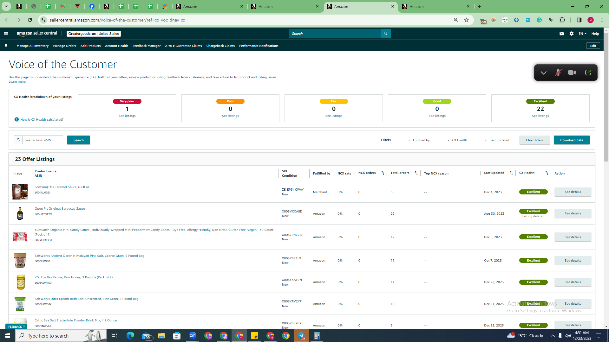
Task: Open the Zoom app in taskbar
Action: pyautogui.click(x=193, y=336)
